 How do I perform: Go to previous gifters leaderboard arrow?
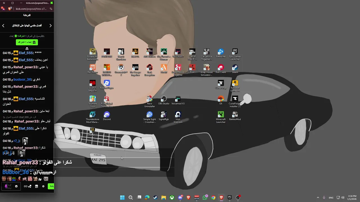pos(3,26)
